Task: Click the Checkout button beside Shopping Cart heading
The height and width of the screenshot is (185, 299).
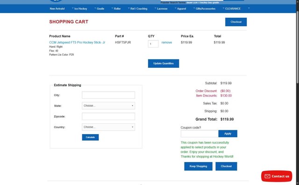Action: (x=236, y=22)
